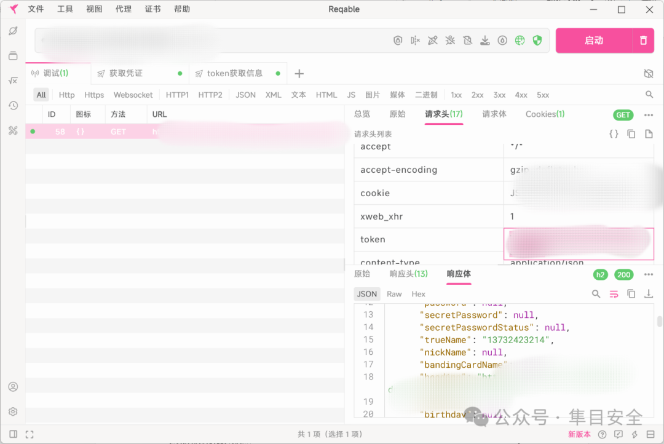The width and height of the screenshot is (664, 444).
Task: Switch to the 调试(1) tab
Action: pyautogui.click(x=58, y=74)
